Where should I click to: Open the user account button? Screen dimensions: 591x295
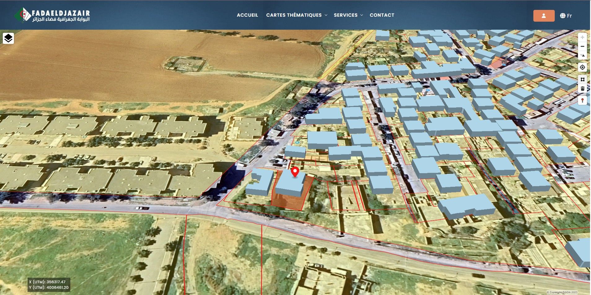point(544,16)
